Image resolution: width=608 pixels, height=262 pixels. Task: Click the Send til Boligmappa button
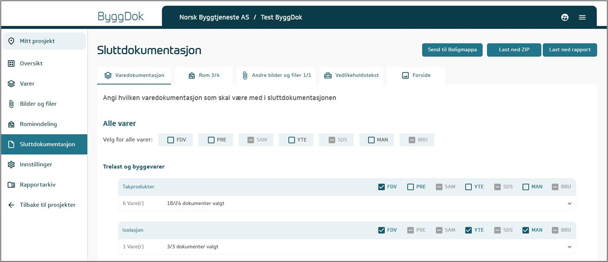pos(452,50)
